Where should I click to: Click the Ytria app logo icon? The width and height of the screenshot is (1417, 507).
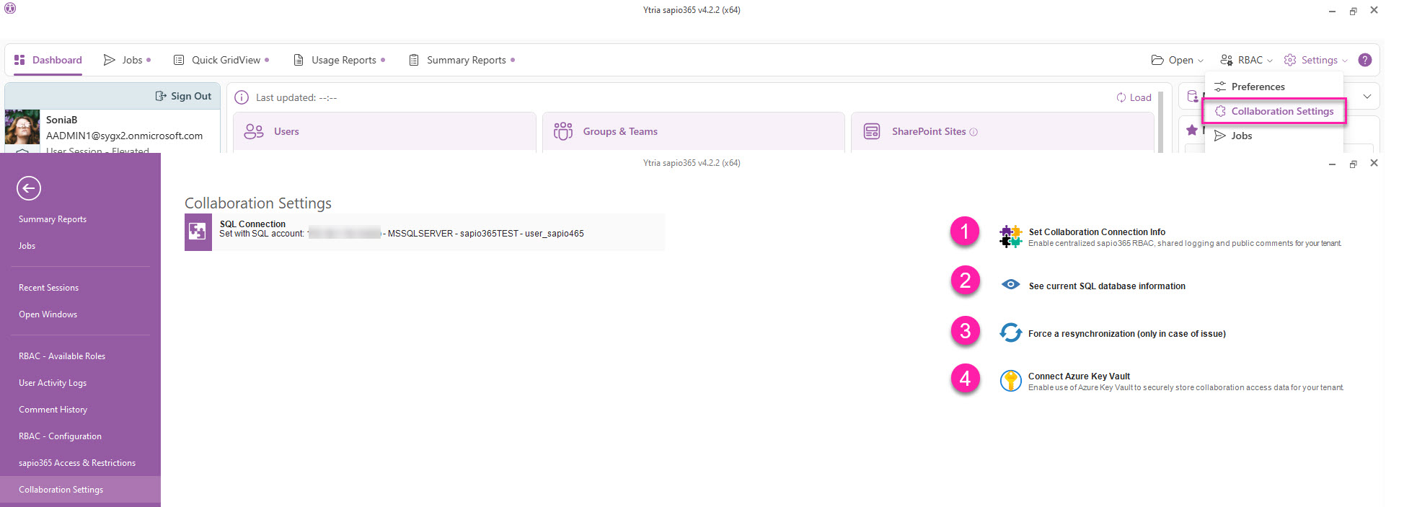[x=10, y=9]
